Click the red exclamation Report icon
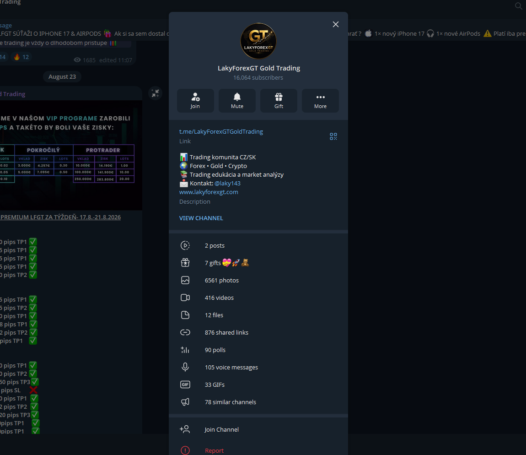The width and height of the screenshot is (526, 455). coord(185,450)
